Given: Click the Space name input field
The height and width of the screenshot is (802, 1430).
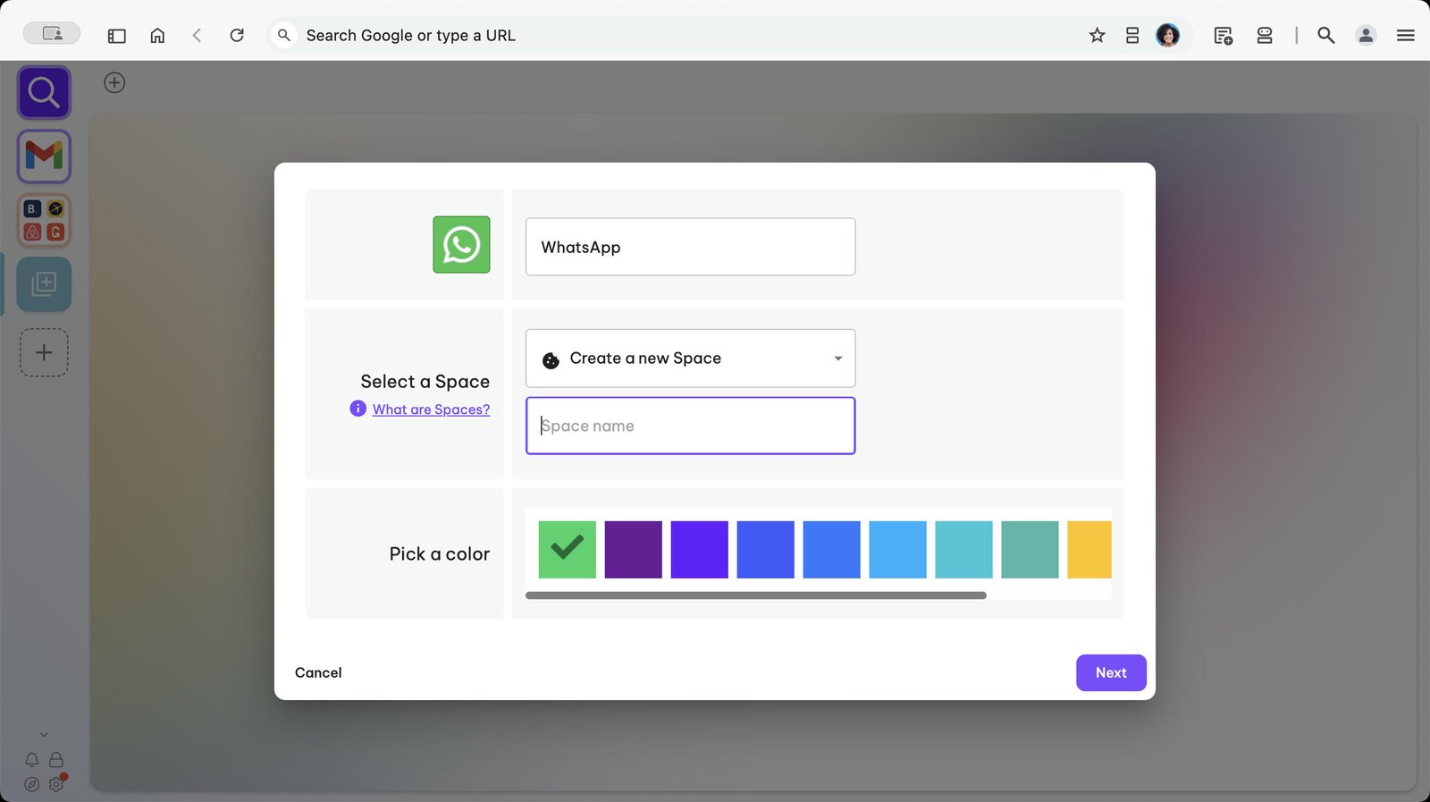Looking at the screenshot, I should (690, 426).
